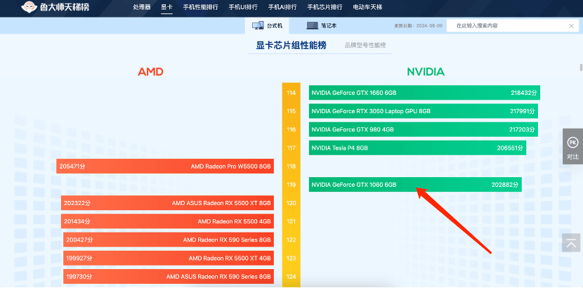
Task: Open the 手机AI排行 ranking
Action: pos(282,7)
